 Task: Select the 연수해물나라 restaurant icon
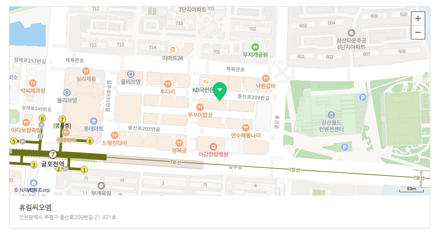pos(245,128)
